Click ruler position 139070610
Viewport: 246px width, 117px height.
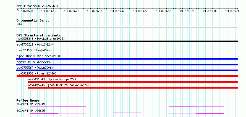(x=49, y=11)
